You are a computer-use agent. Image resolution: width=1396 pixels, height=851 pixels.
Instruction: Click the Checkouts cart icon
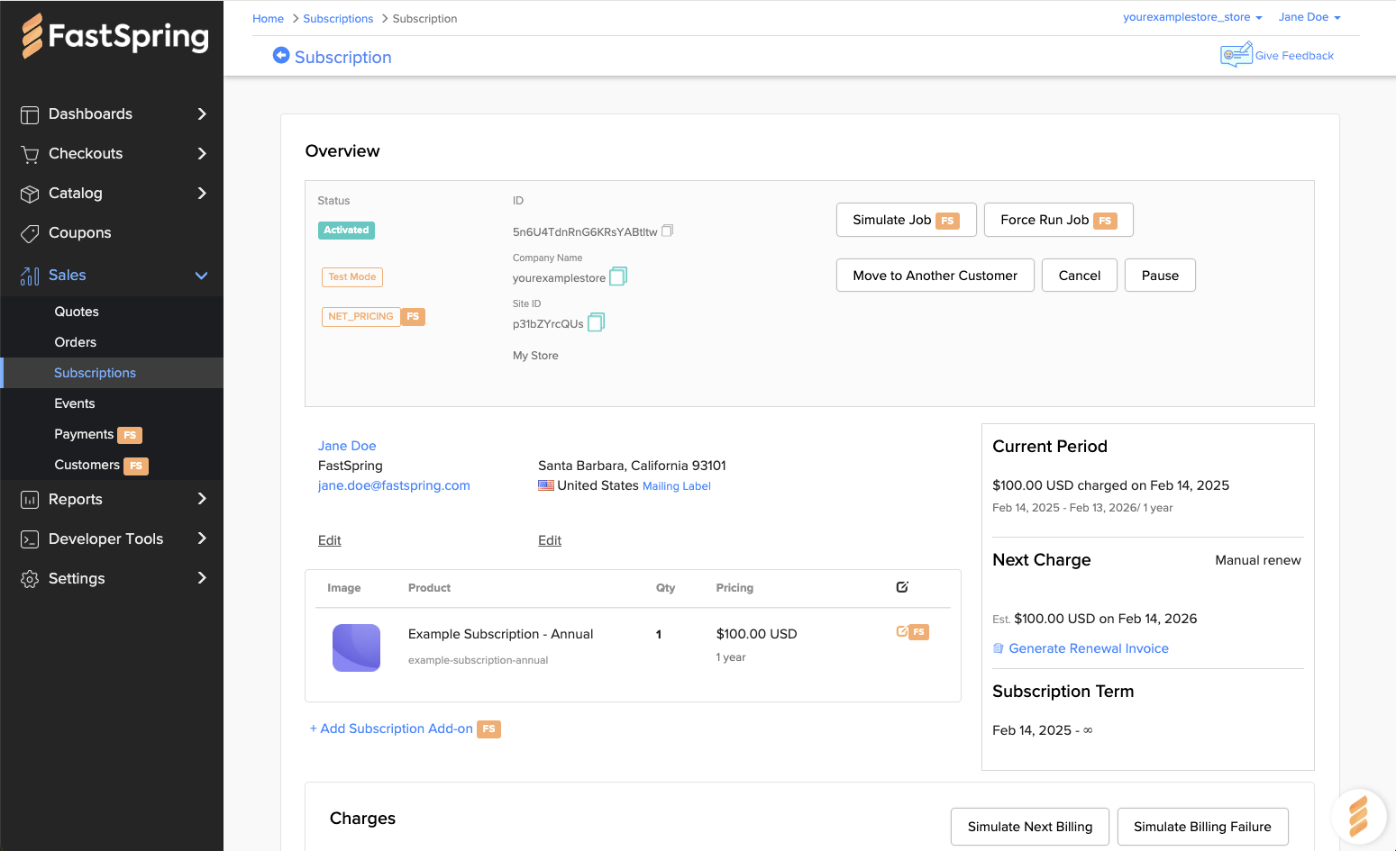tap(30, 154)
